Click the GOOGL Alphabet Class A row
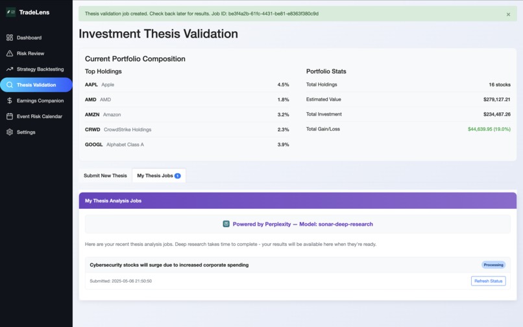This screenshot has width=523, height=327. pyautogui.click(x=187, y=145)
